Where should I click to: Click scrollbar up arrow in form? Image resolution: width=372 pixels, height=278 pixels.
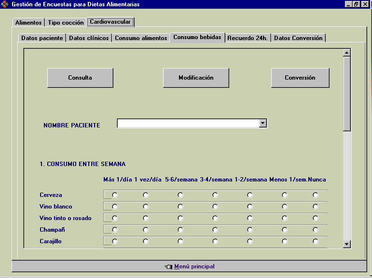(x=346, y=53)
